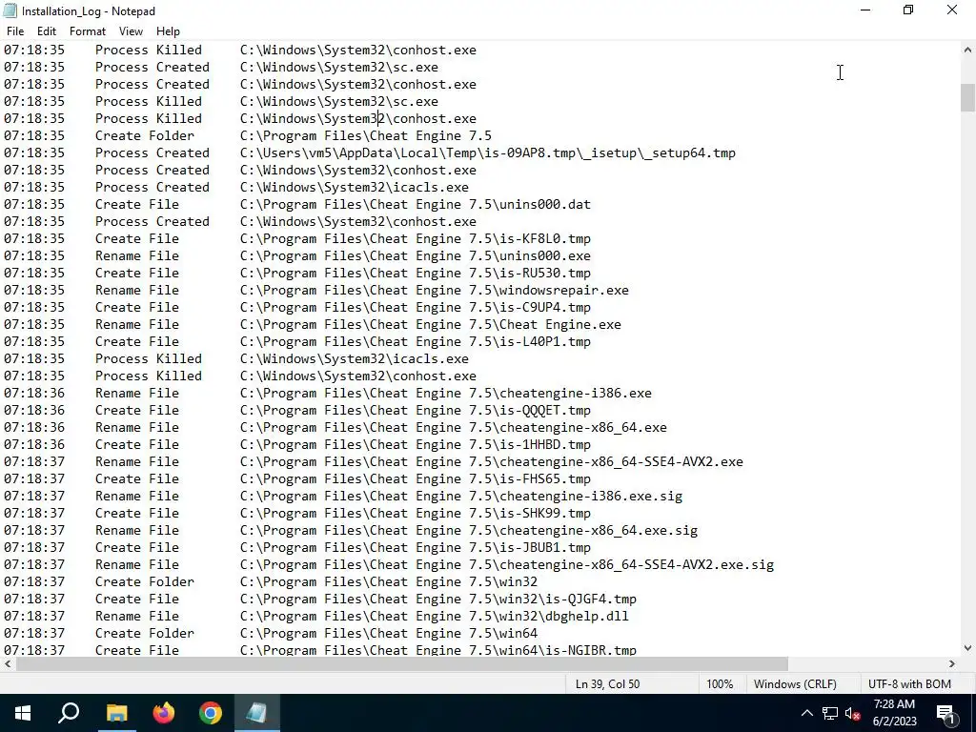
Task: Click vertical scrollbar down arrow
Action: coord(967,648)
